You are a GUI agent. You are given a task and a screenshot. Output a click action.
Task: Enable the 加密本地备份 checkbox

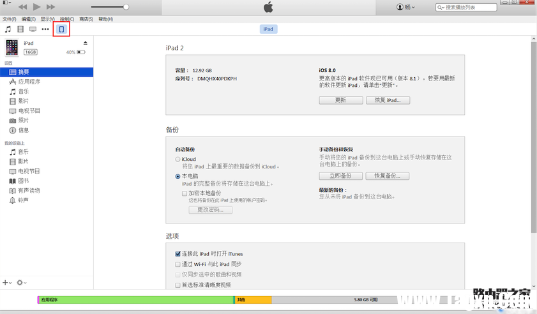coord(185,193)
